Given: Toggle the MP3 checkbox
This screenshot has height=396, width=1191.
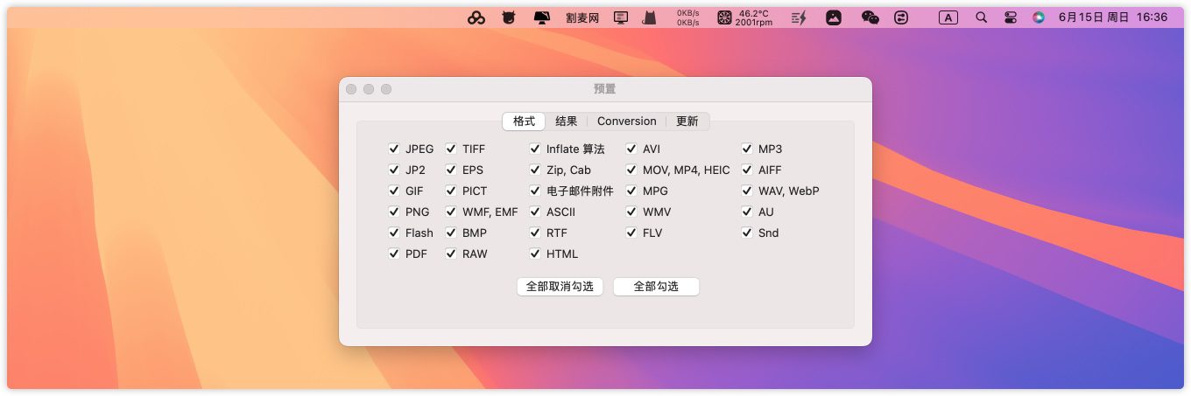Looking at the screenshot, I should pyautogui.click(x=747, y=149).
